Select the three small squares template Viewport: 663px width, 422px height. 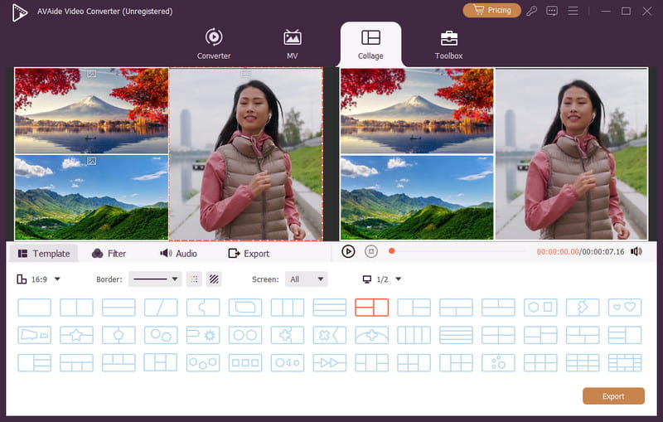(x=245, y=363)
